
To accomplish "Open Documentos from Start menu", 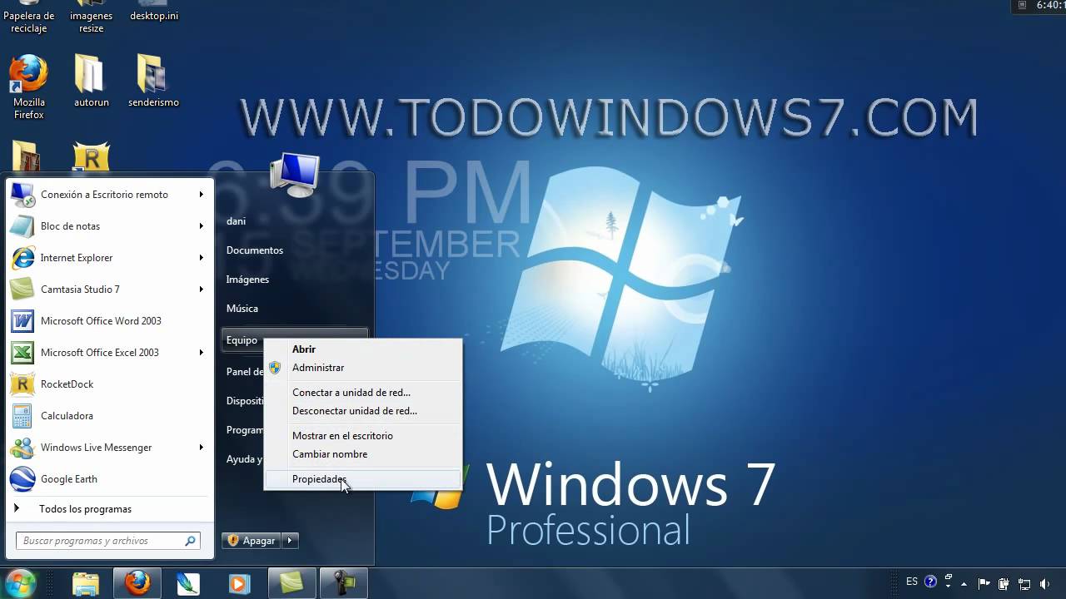I will point(255,250).
